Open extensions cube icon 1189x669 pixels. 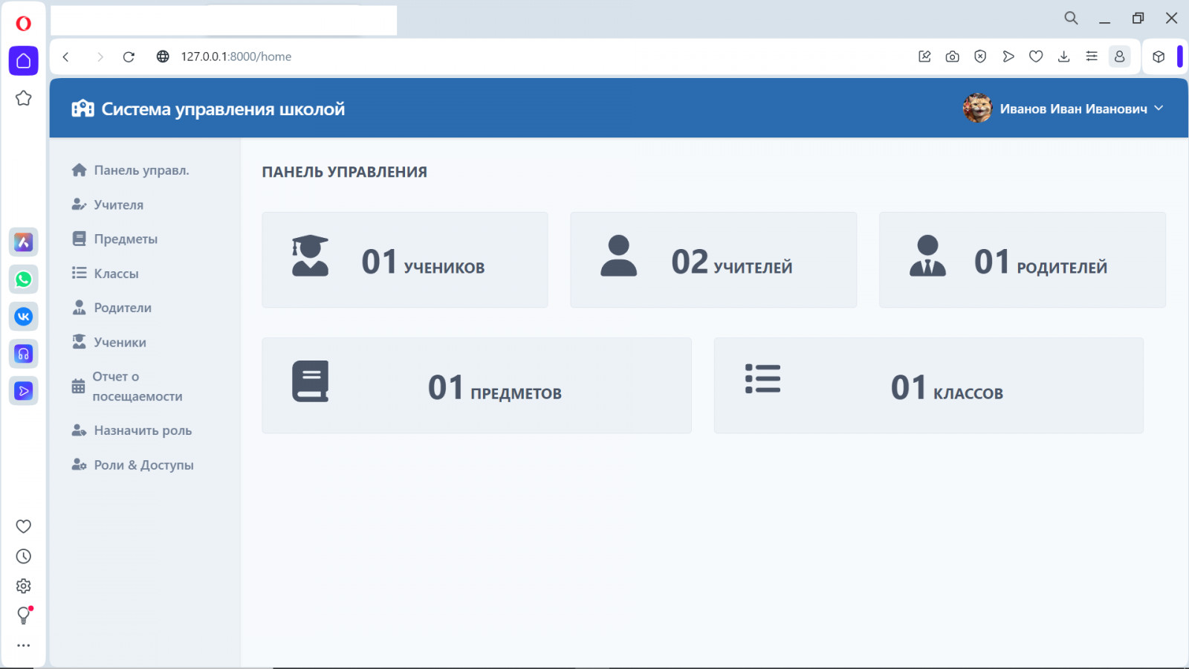1159,56
